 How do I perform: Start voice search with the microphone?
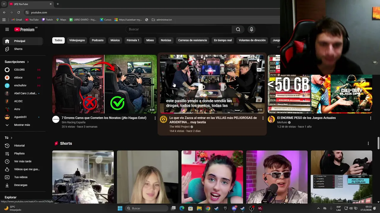(x=251, y=29)
